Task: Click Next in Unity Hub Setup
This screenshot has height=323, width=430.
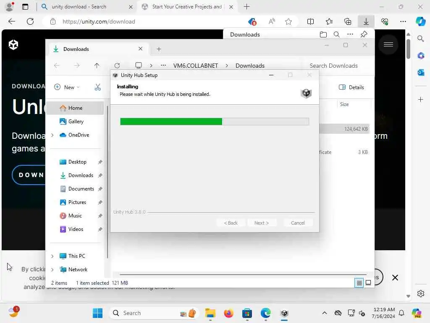Action: click(261, 223)
